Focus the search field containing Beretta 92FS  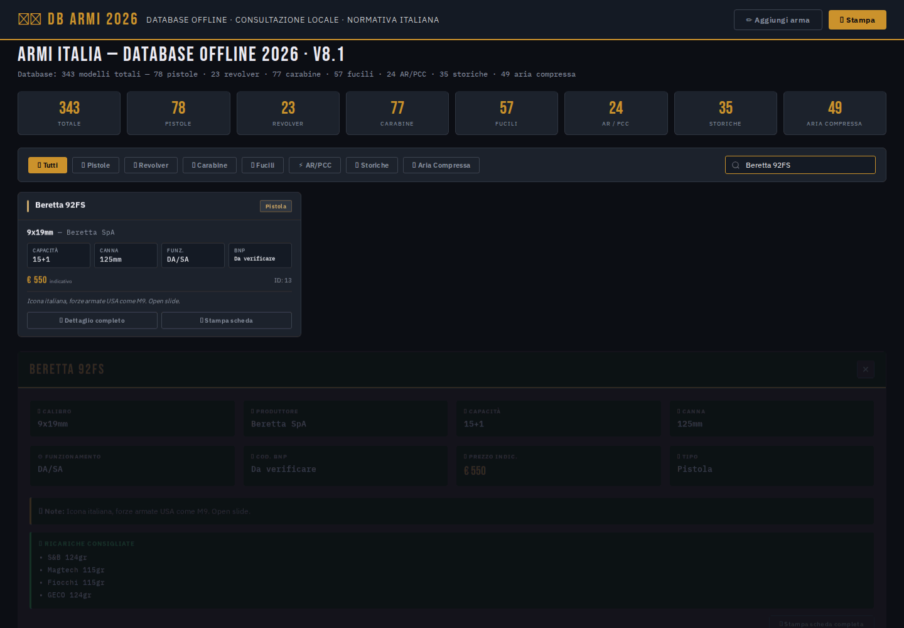[800, 165]
